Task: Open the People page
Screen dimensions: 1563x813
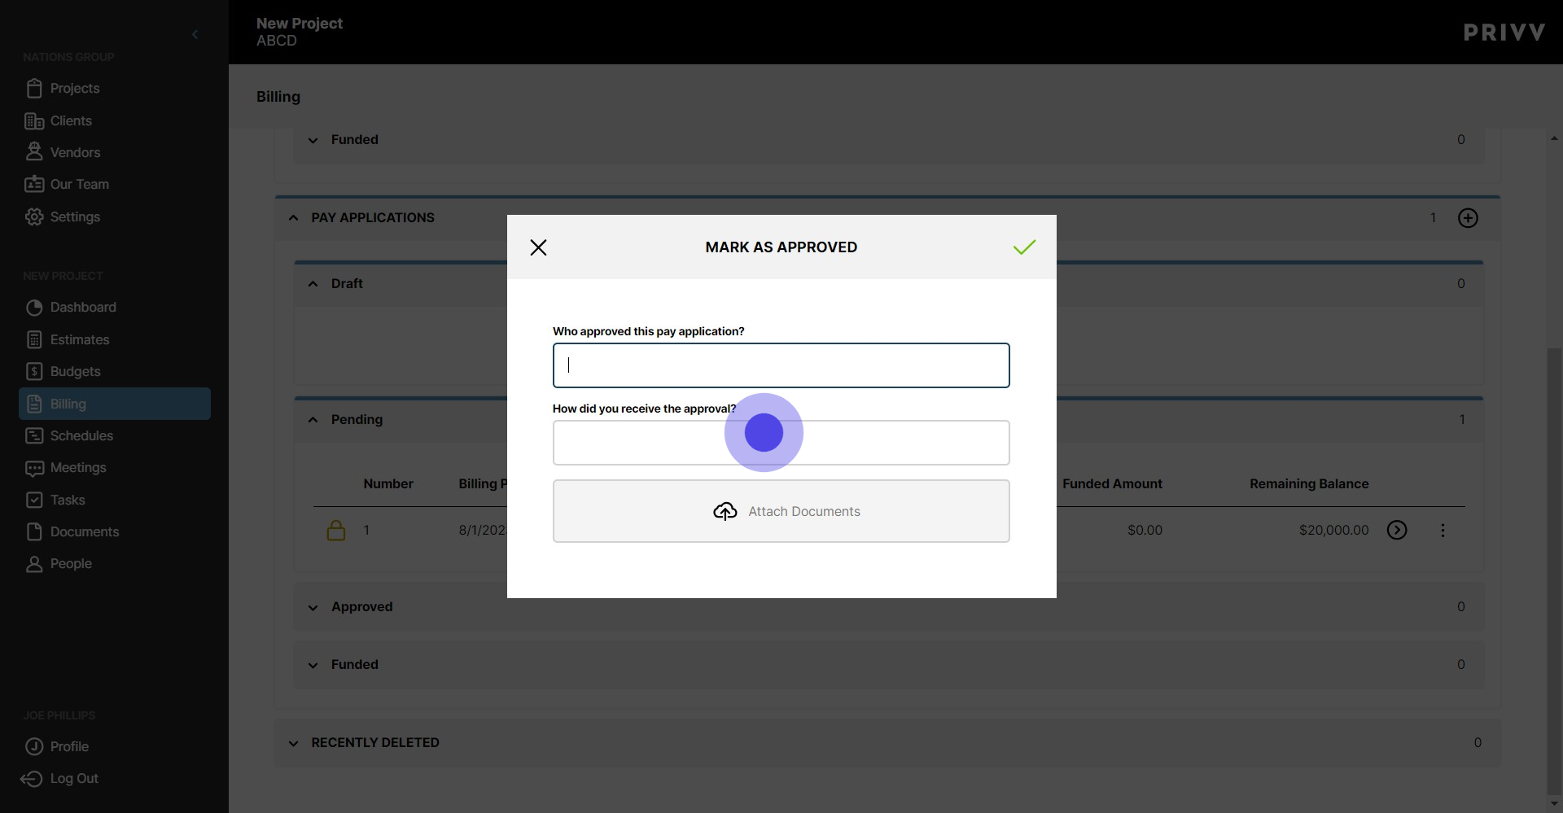Action: coord(71,563)
